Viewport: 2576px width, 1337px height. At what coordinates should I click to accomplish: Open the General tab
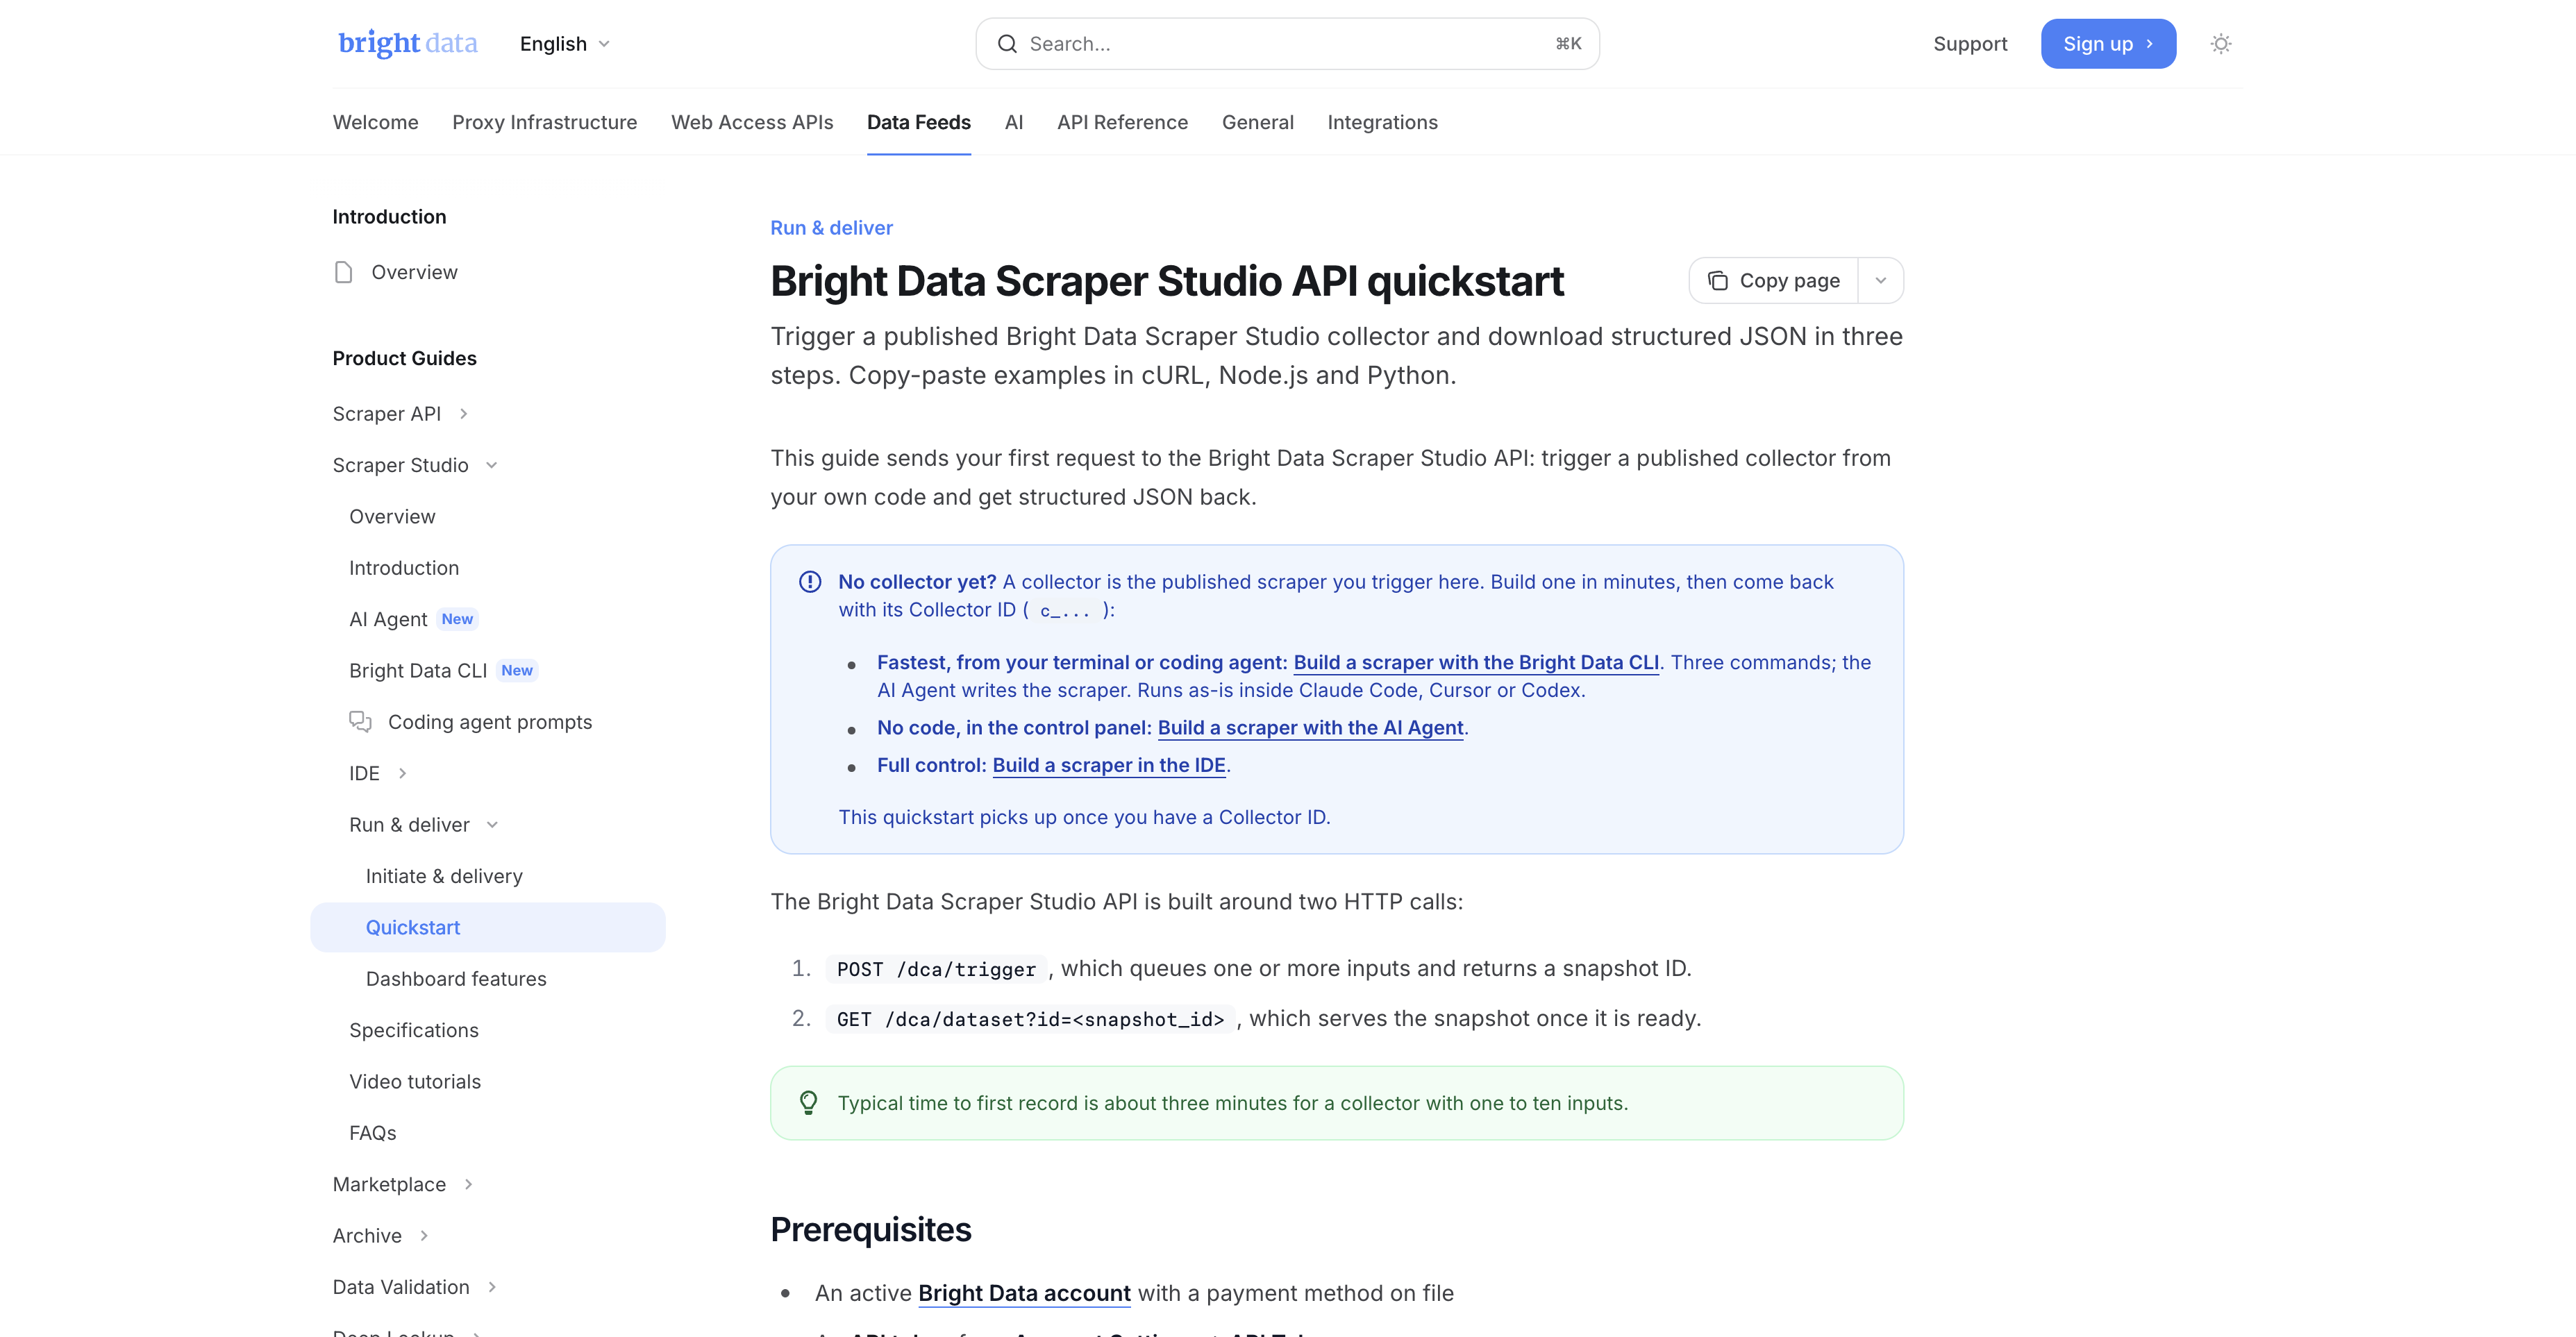click(1258, 122)
